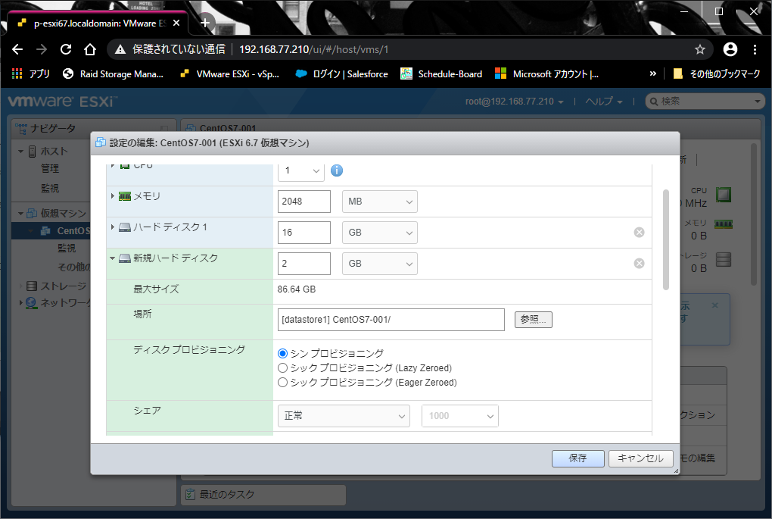
Task: Open the VMware ESXi - vSphere bookmark
Action: (x=229, y=74)
